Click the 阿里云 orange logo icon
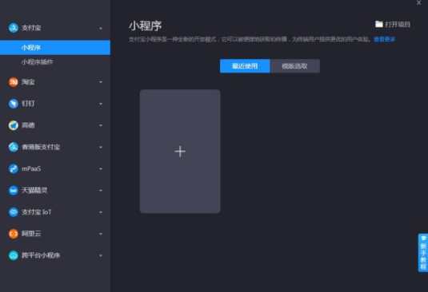Screen dimensions: 428x292 point(13,234)
